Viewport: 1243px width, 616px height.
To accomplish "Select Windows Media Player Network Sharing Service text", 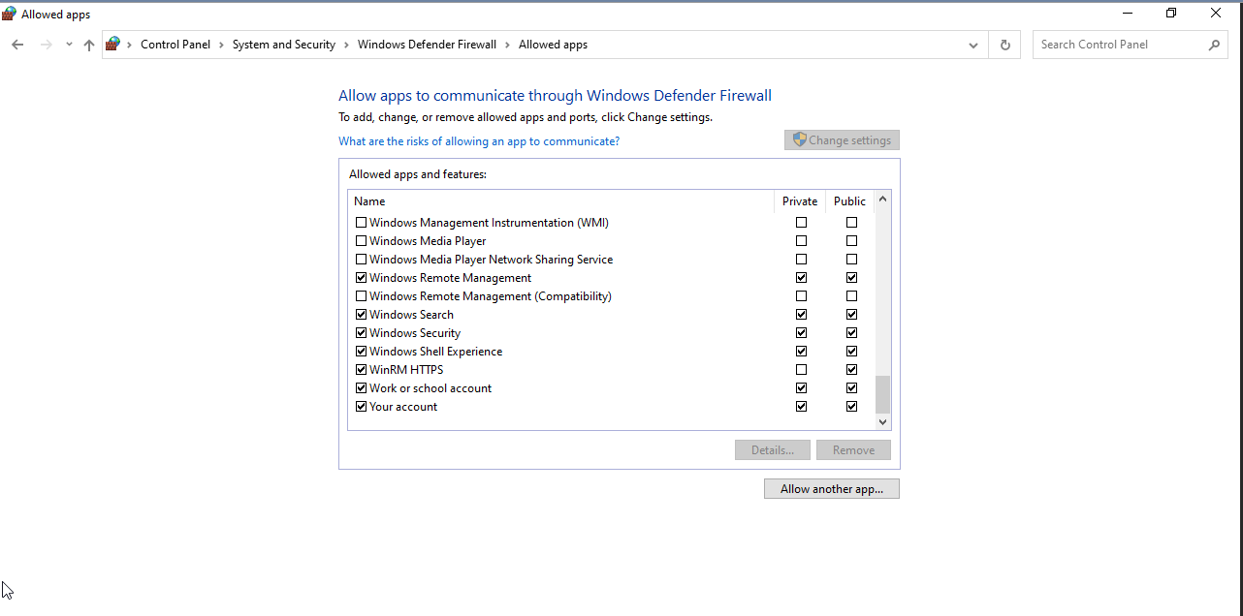I will (491, 260).
